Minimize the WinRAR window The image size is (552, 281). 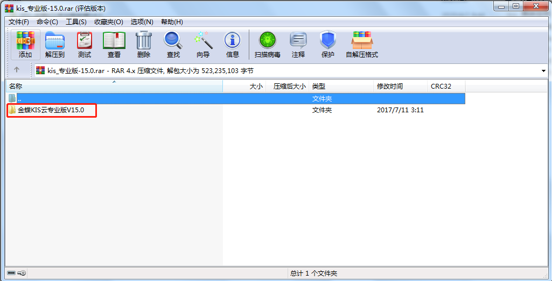pyautogui.click(x=501, y=6)
